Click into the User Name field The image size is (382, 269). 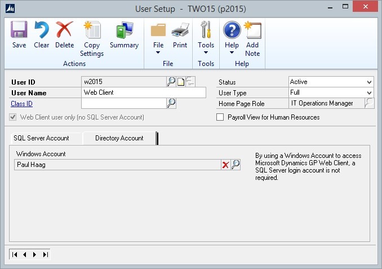click(x=144, y=92)
